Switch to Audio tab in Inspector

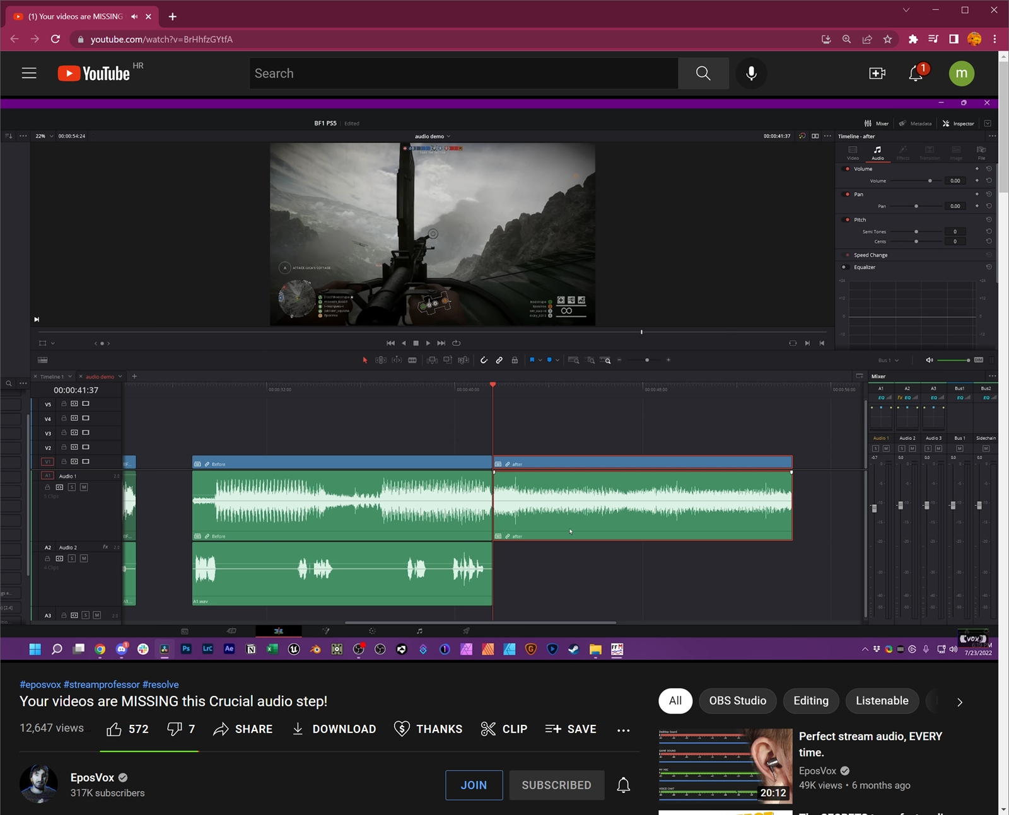(x=877, y=153)
